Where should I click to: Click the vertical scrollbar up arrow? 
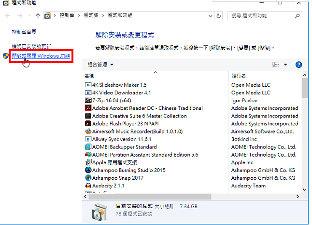pyautogui.click(x=305, y=75)
